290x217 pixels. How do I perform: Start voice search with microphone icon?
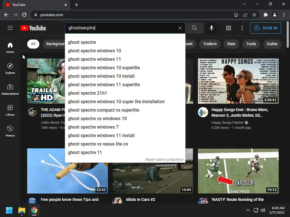[x=211, y=28]
